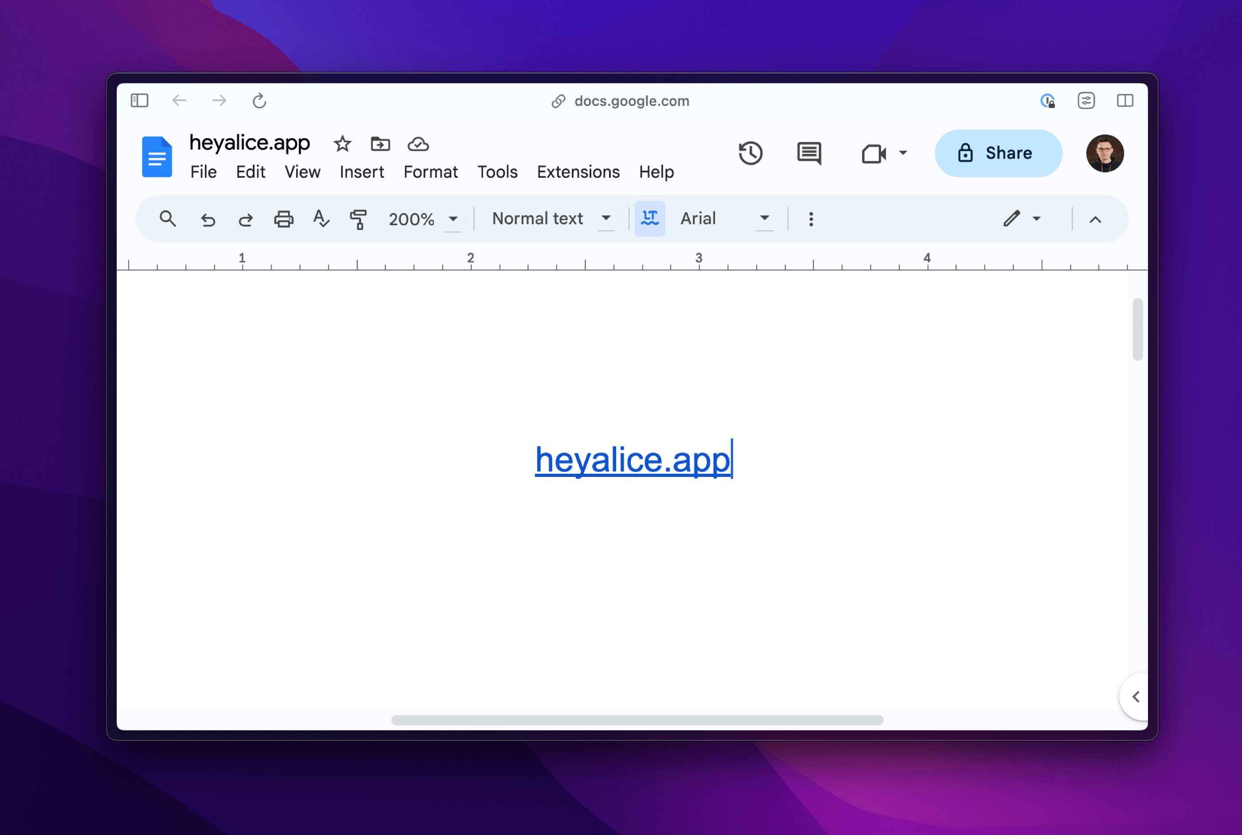
Task: Open version history clock icon
Action: pos(750,153)
